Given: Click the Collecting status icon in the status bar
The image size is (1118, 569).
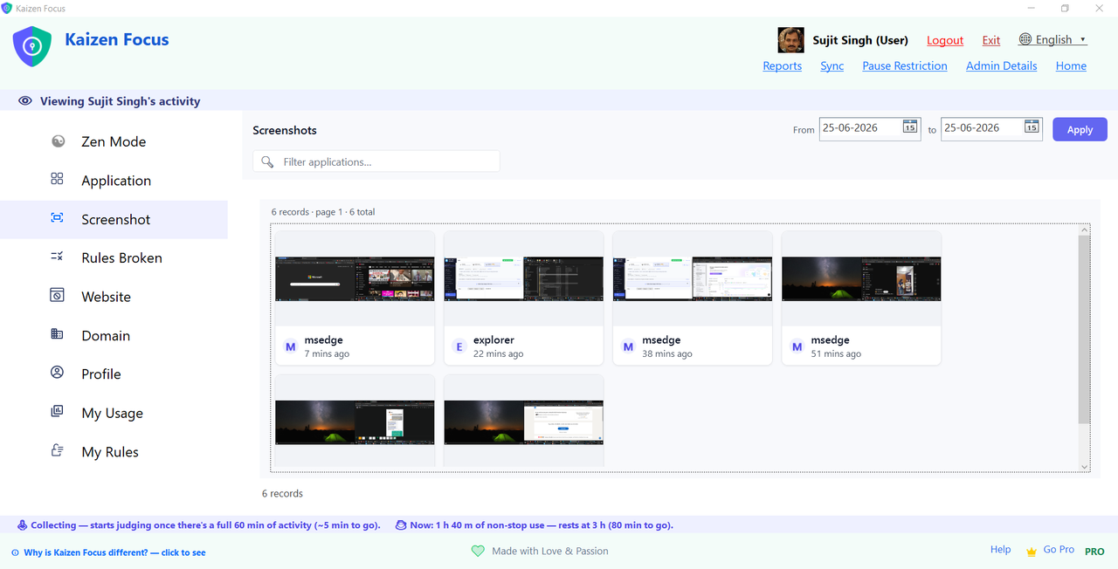Looking at the screenshot, I should tap(22, 525).
